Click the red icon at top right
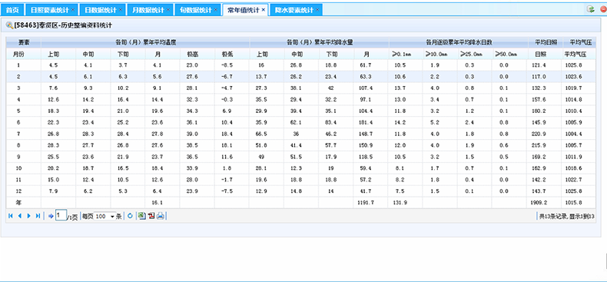 pyautogui.click(x=603, y=9)
